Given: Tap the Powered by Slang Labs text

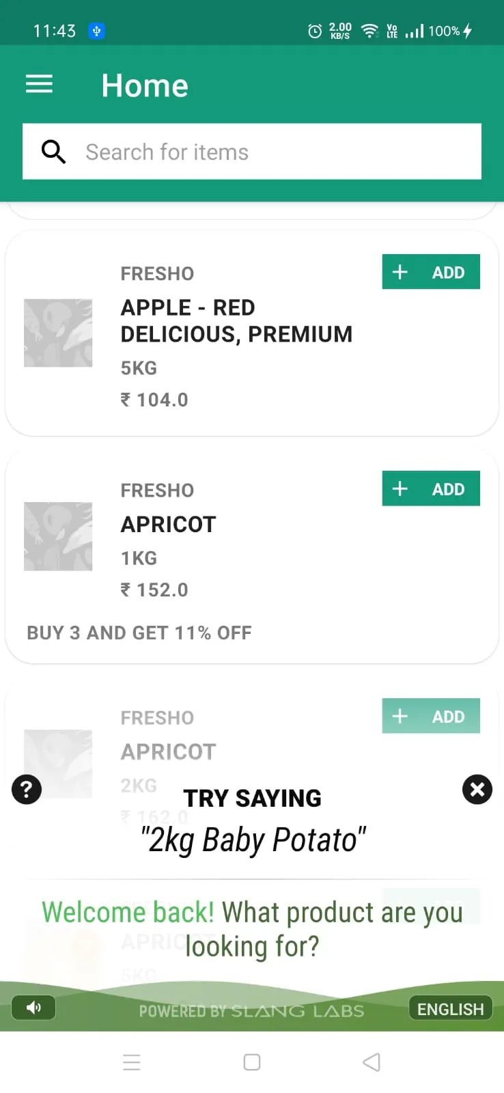Looking at the screenshot, I should 252,1010.
